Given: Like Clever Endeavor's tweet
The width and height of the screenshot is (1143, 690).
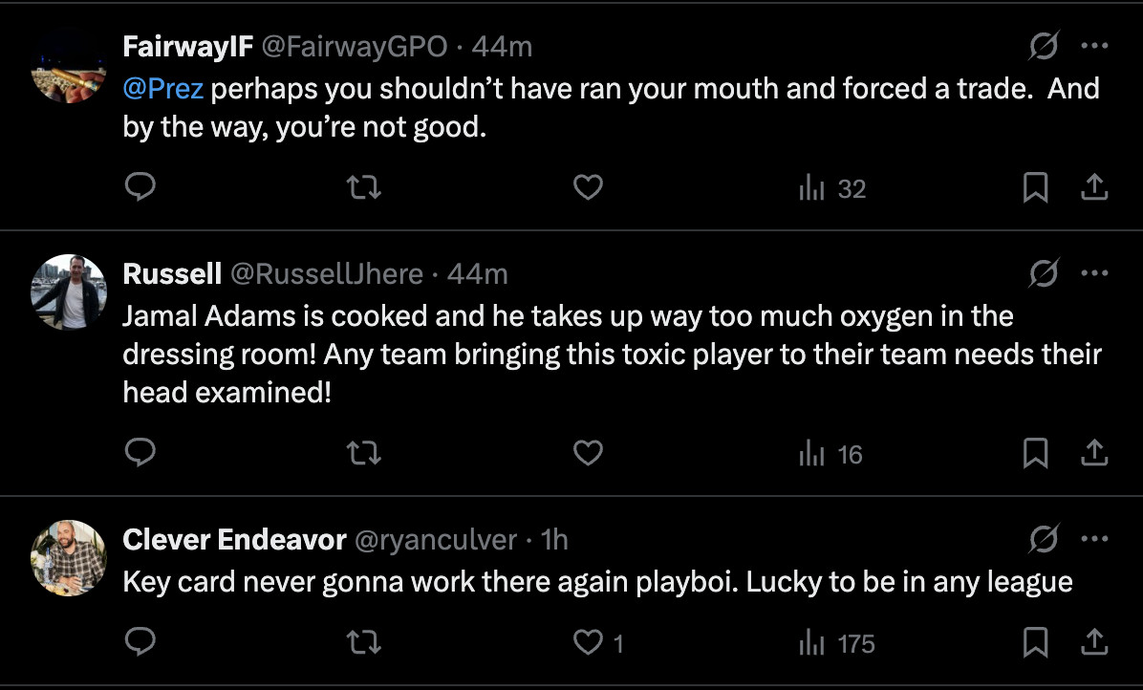Looking at the screenshot, I should pos(588,643).
